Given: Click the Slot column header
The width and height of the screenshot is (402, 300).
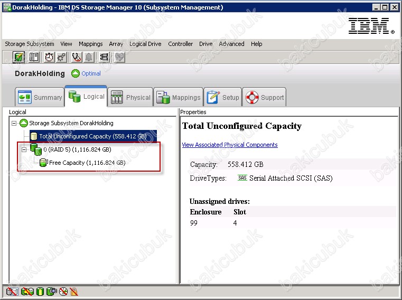Looking at the screenshot, I should [240, 212].
